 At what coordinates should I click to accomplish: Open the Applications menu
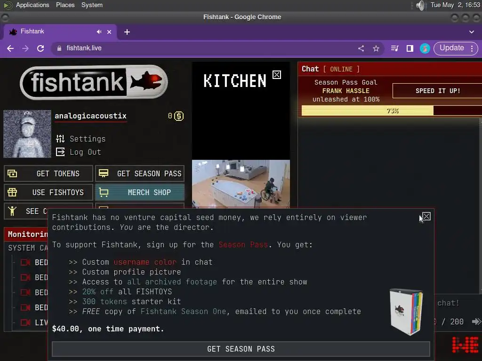32,5
